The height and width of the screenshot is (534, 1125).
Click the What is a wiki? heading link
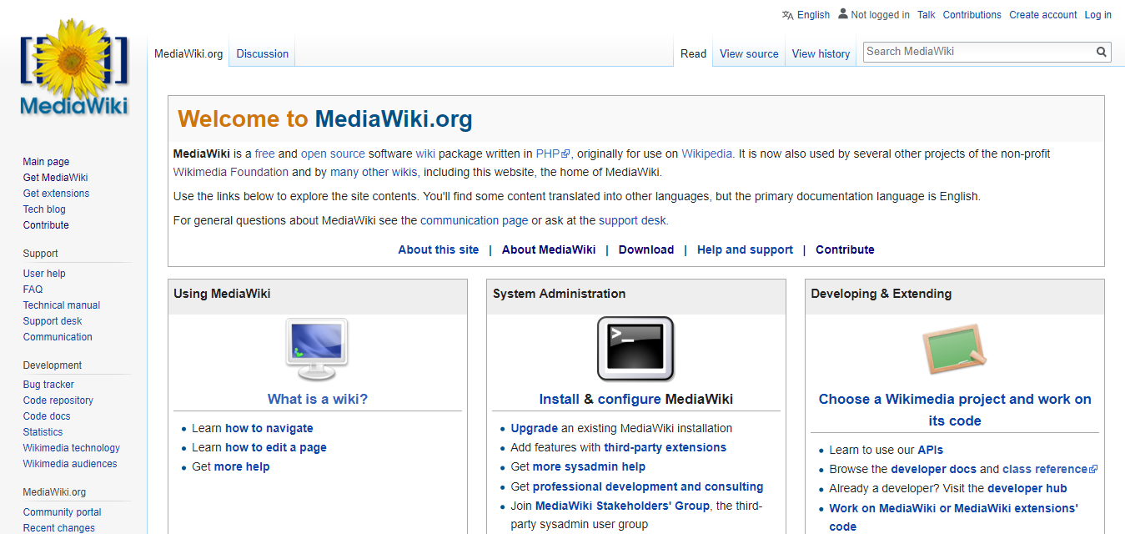coord(318,399)
